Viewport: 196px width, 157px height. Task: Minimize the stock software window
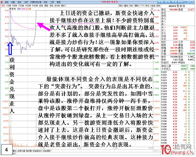click(x=186, y=2)
